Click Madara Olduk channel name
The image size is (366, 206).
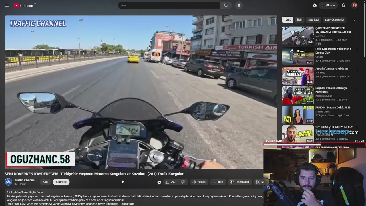pyautogui.click(x=323, y=112)
